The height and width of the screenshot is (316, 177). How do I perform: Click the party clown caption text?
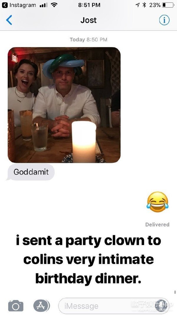[x=88, y=260]
